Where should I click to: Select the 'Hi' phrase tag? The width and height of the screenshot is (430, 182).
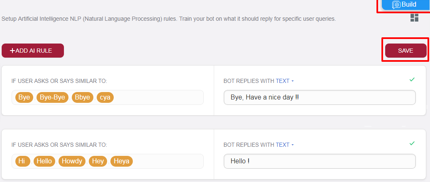[x=22, y=161]
